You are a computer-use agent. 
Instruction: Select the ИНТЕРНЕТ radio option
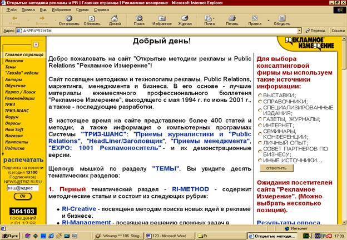pos(260,126)
